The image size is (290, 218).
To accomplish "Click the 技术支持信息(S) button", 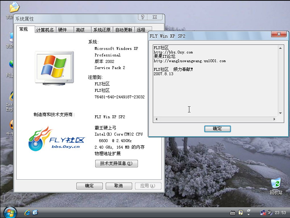I will click(116, 163).
